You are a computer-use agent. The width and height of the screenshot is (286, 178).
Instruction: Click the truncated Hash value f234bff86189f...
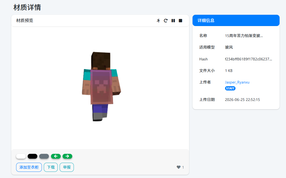coord(248,59)
